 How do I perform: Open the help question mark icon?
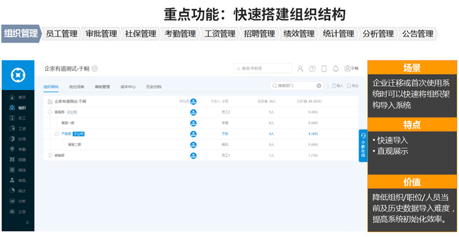pyautogui.click(x=312, y=69)
